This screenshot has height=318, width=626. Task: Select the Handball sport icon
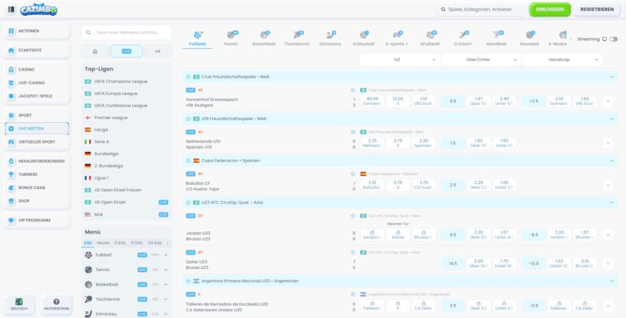tap(496, 38)
